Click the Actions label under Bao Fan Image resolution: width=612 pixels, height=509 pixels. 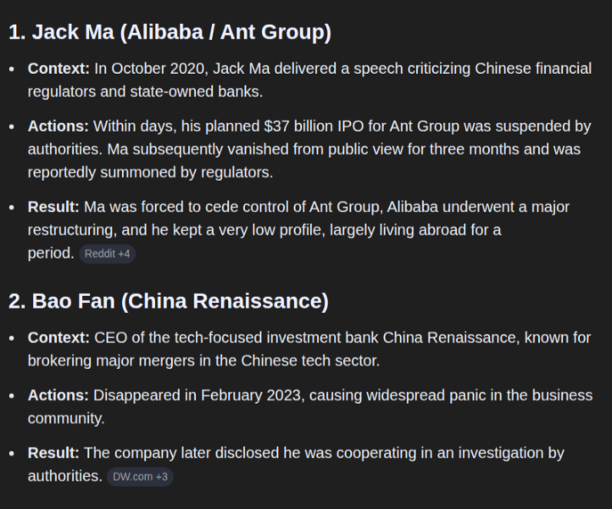tap(58, 395)
